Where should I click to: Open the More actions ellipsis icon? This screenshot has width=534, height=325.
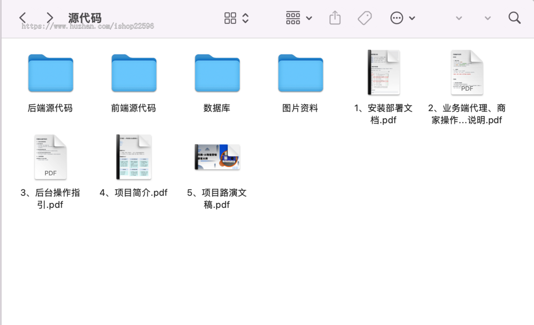pos(396,18)
